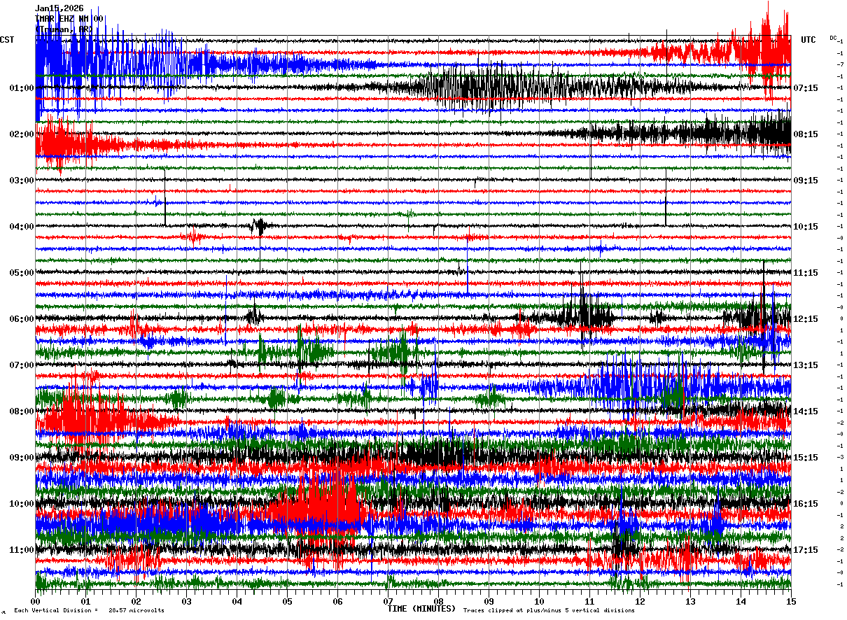This screenshot has height=620, width=847.
Task: Click the 08:15 UTC time label
Action: coord(806,134)
